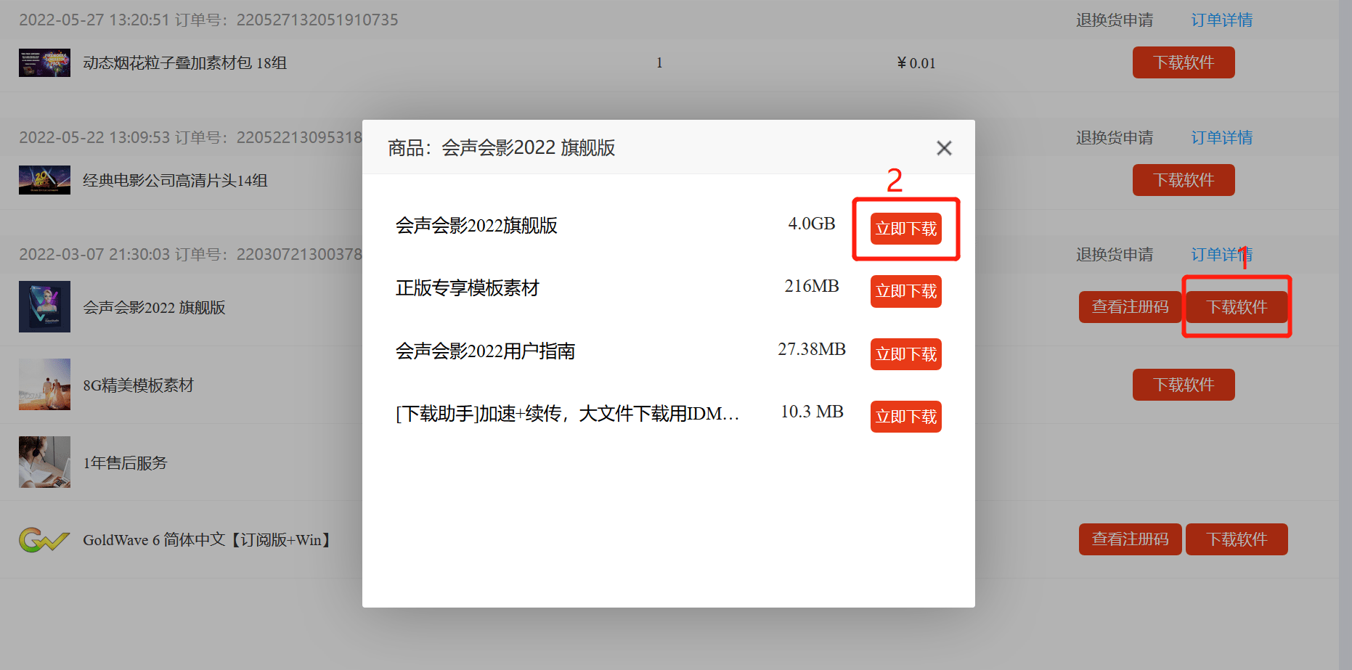This screenshot has width=1352, height=670.
Task: Click 退换货申请 for the 2022-03-07 order
Action: tap(1115, 255)
